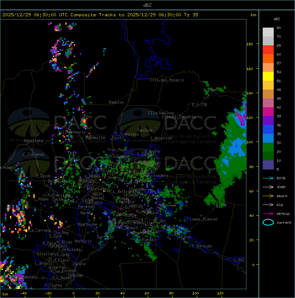Click the 'Anchoris' map label
Viewport: 295px width, 298px height.
83,241
